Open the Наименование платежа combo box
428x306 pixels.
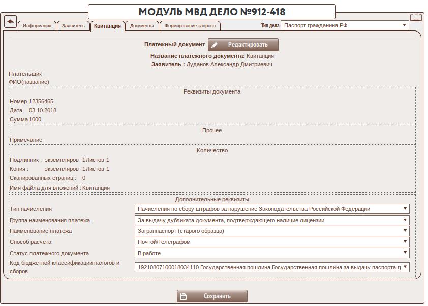pyautogui.click(x=272, y=231)
